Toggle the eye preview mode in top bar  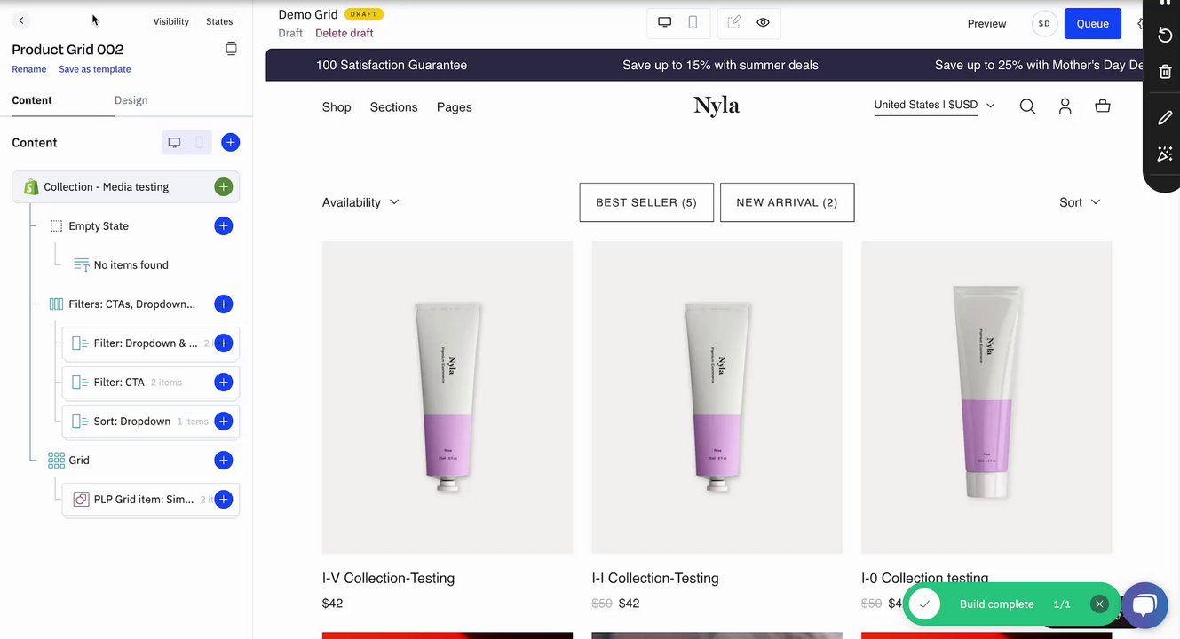tap(763, 22)
